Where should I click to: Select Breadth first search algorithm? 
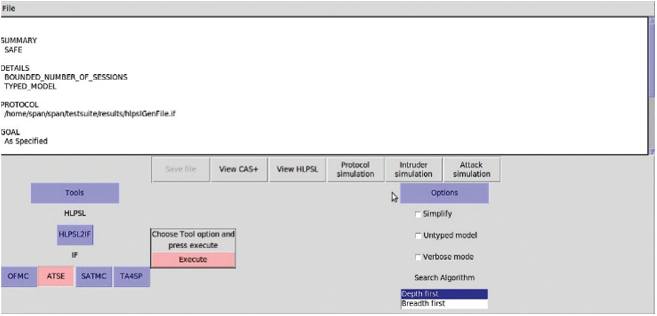pyautogui.click(x=444, y=304)
